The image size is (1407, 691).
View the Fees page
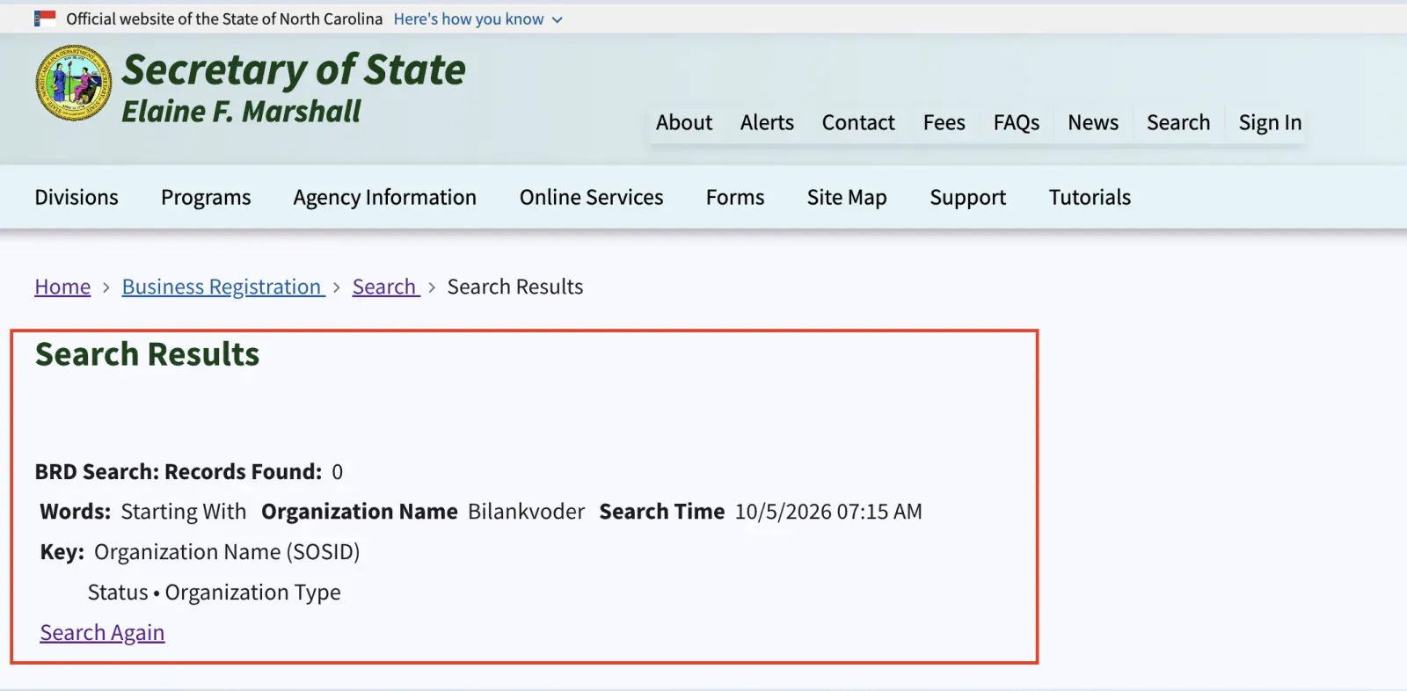pyautogui.click(x=944, y=123)
